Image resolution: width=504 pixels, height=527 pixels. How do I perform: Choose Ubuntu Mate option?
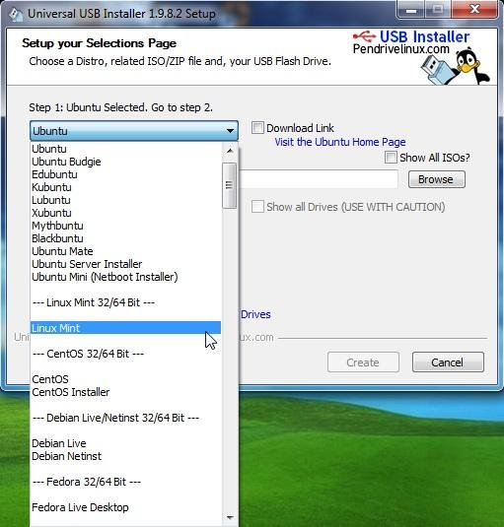click(x=125, y=251)
